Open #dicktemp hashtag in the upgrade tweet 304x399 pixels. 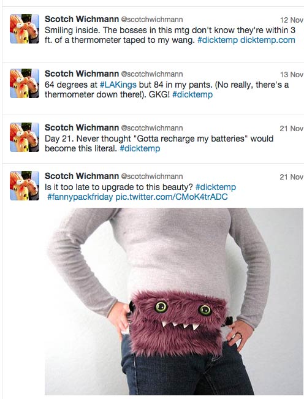coord(216,187)
